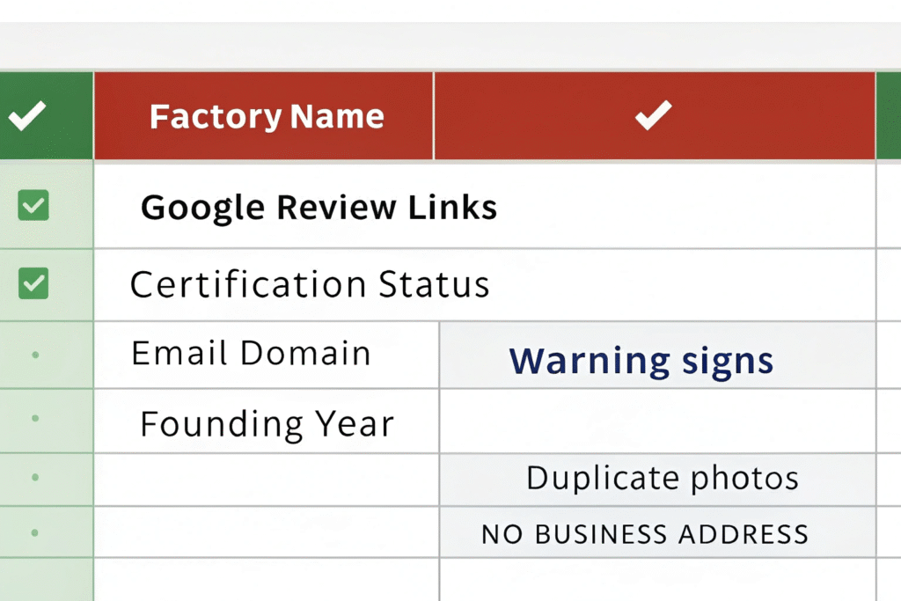This screenshot has height=601, width=901.
Task: Click the checkmark in the red header column
Action: [x=654, y=115]
